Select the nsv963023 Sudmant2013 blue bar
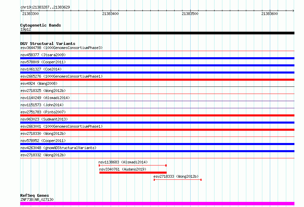 point(157,123)
